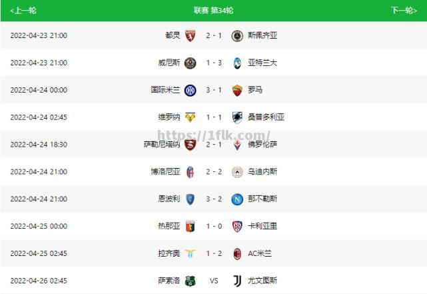427x294 pixels.
Task: Click the Sassuolo (萨索洛) green crest
Action: click(190, 281)
